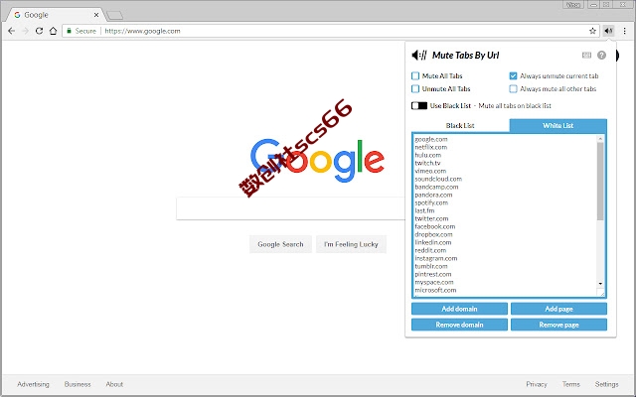
Task: Switch to the Black List tab
Action: tap(460, 126)
